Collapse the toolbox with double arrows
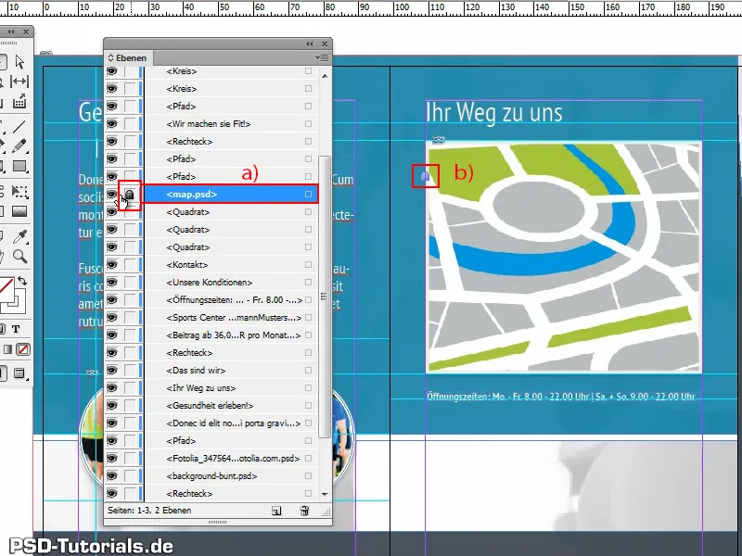 click(x=10, y=32)
